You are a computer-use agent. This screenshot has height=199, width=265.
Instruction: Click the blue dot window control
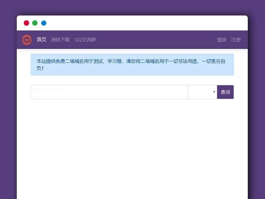(x=44, y=23)
